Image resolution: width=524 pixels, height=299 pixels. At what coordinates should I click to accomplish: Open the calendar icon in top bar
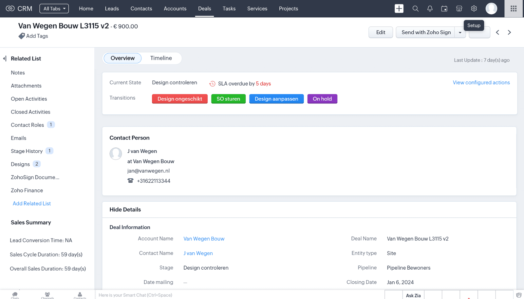pyautogui.click(x=444, y=8)
